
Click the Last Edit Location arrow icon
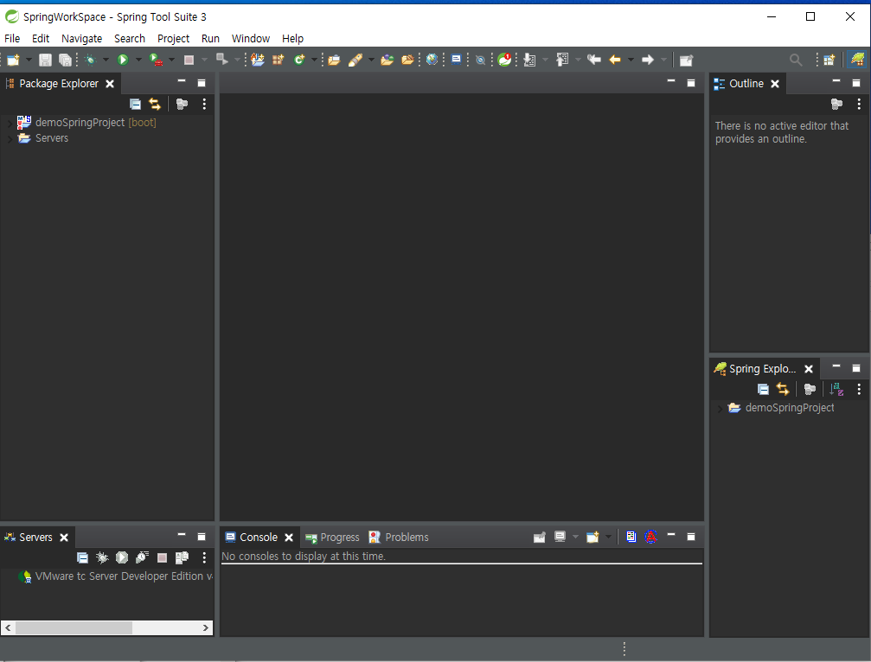point(594,60)
